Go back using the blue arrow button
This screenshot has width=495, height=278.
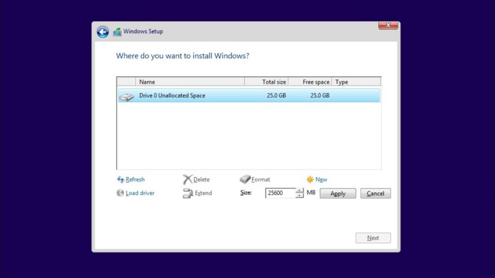102,32
